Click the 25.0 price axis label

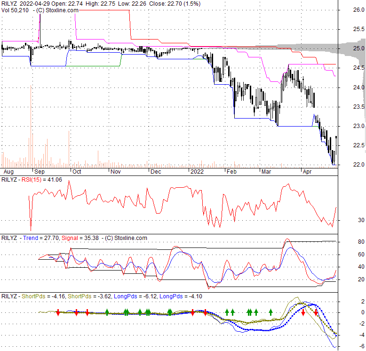tap(359, 48)
